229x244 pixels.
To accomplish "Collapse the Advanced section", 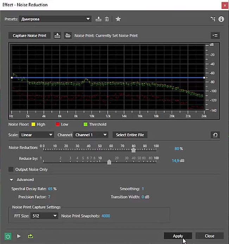I will point(11,180).
